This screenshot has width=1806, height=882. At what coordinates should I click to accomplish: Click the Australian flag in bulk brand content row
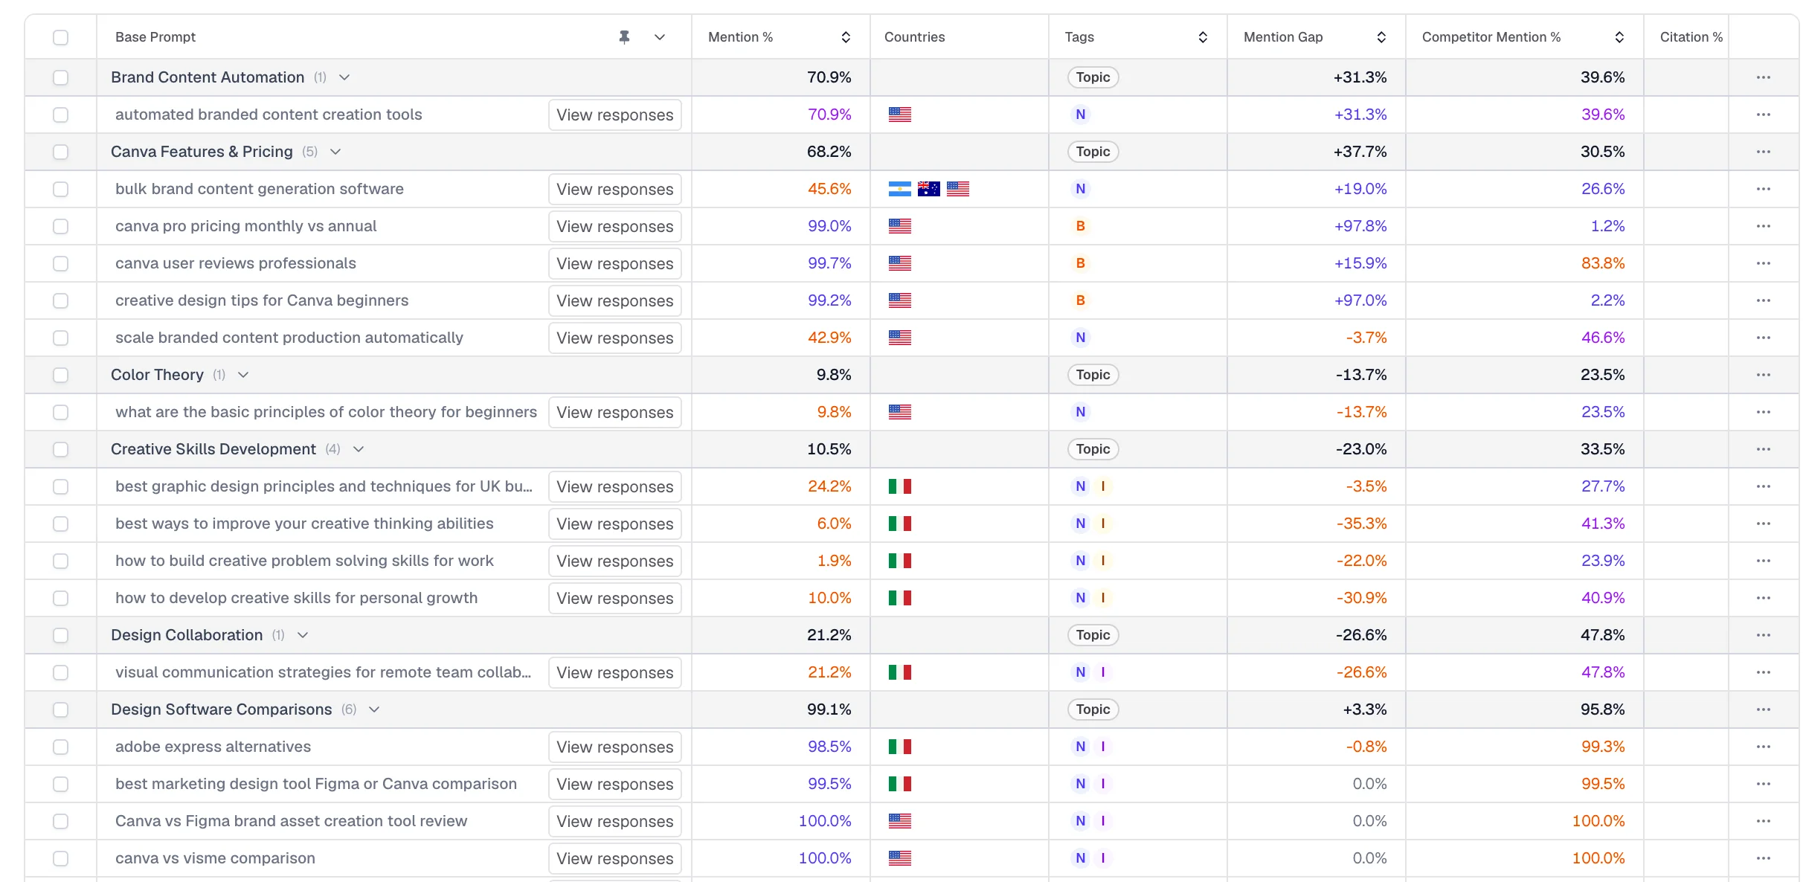click(x=929, y=189)
